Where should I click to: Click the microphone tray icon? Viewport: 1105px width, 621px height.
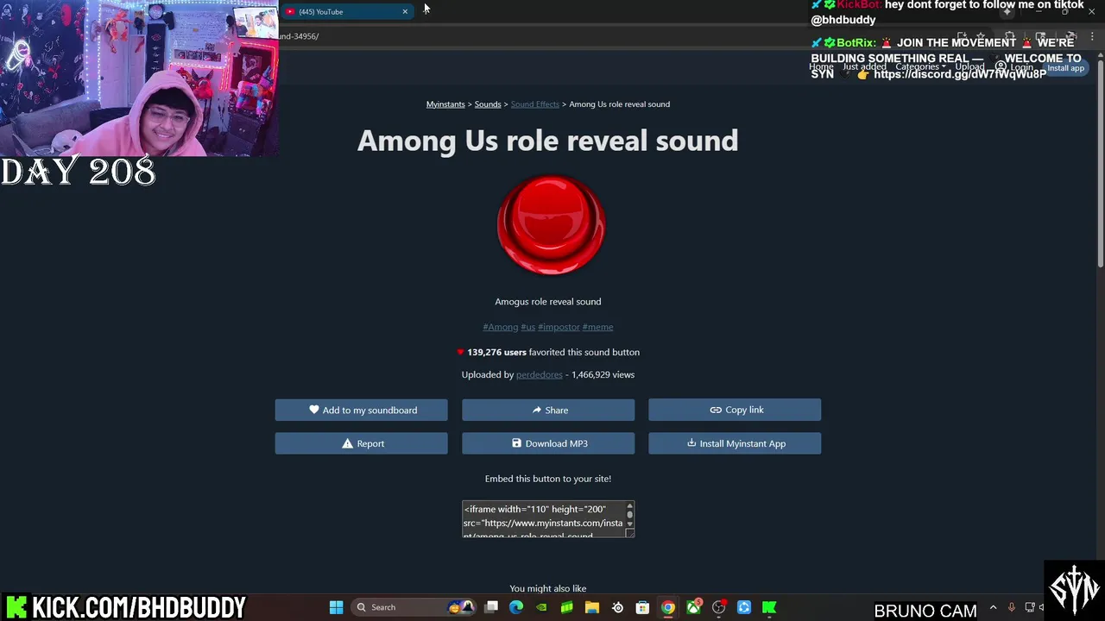point(1012,607)
